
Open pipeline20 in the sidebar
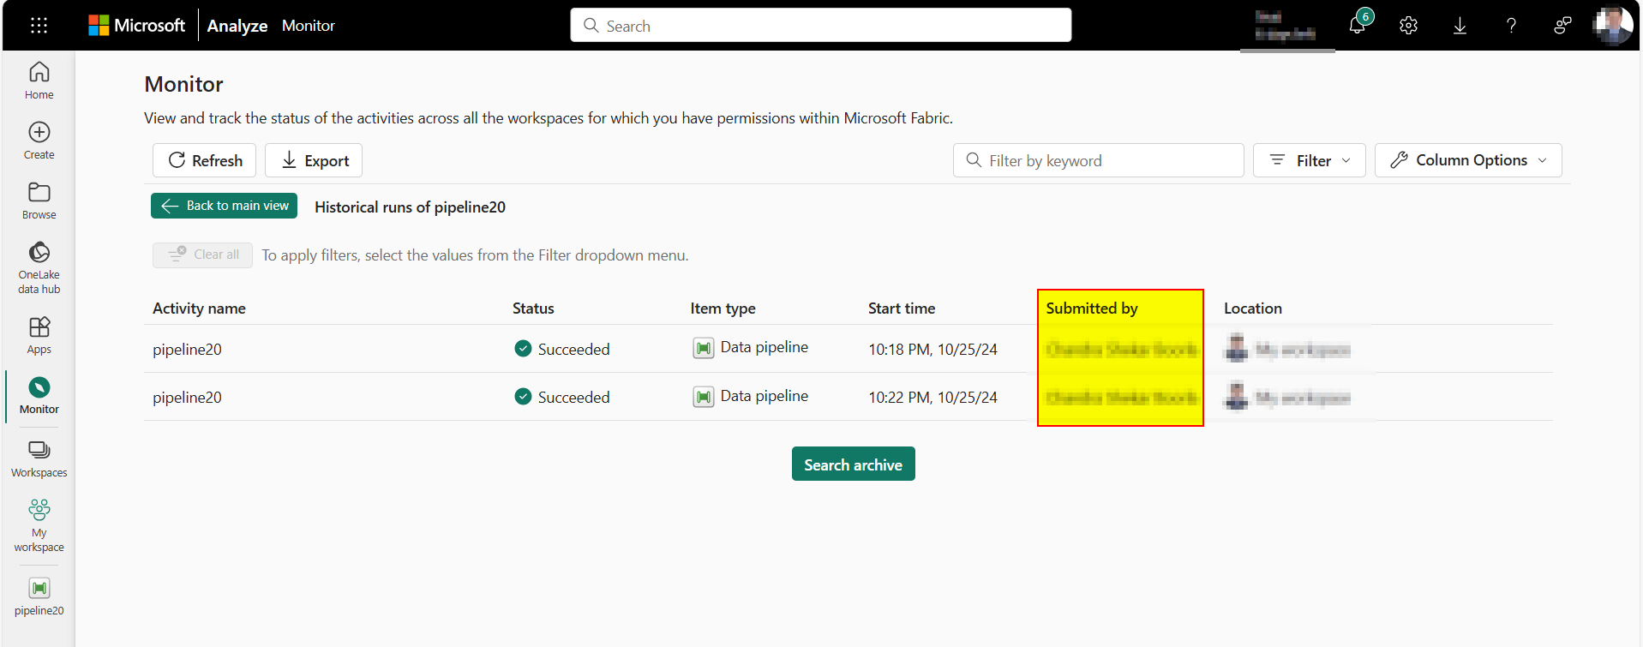coord(39,596)
